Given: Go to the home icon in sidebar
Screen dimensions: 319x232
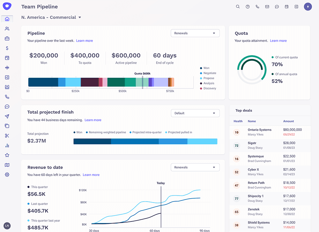Looking at the screenshot, I should point(7,19).
